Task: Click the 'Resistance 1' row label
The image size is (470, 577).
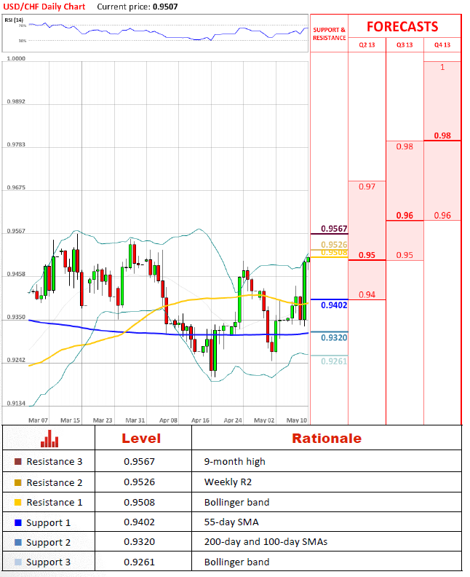Action: pyautogui.click(x=55, y=502)
